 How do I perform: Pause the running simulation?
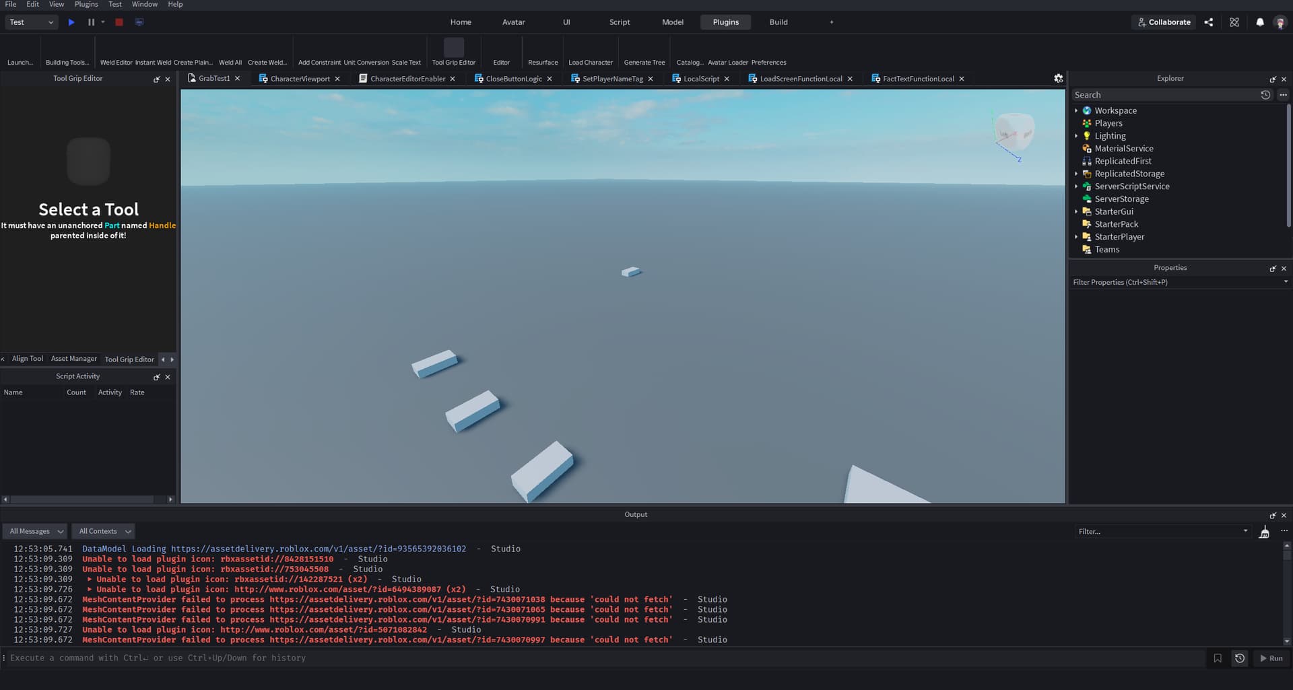coord(91,22)
